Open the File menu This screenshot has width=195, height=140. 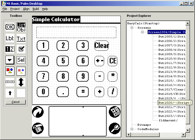click(5, 9)
